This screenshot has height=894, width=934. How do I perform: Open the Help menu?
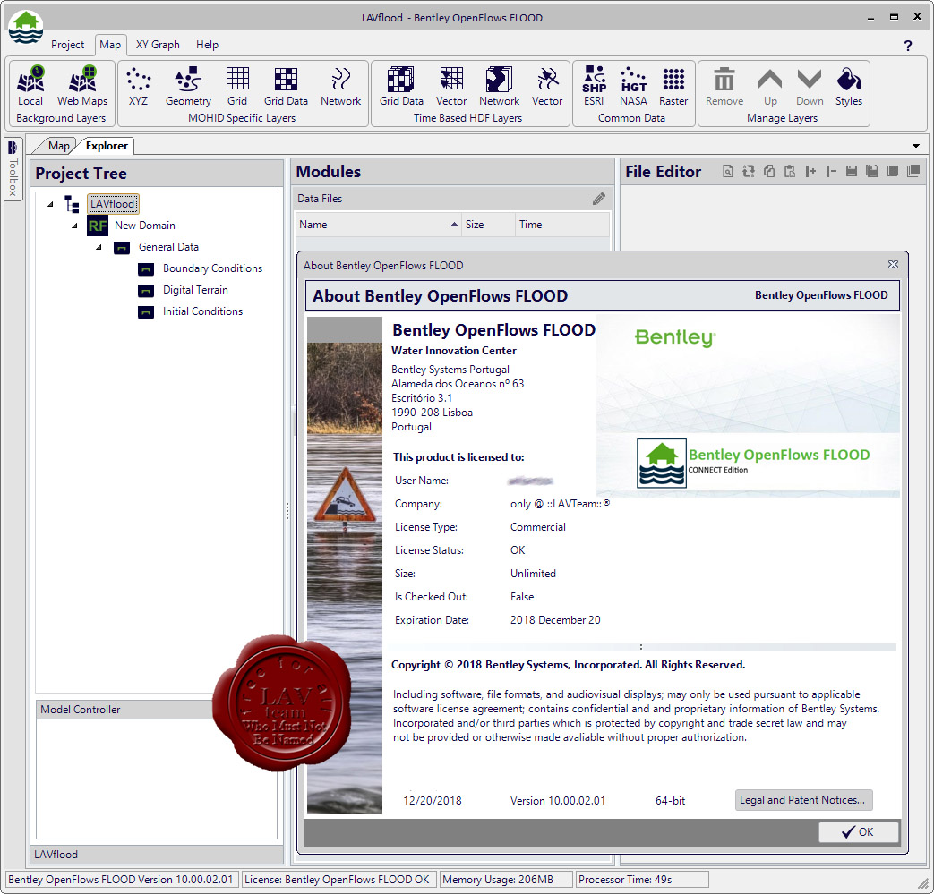(207, 45)
